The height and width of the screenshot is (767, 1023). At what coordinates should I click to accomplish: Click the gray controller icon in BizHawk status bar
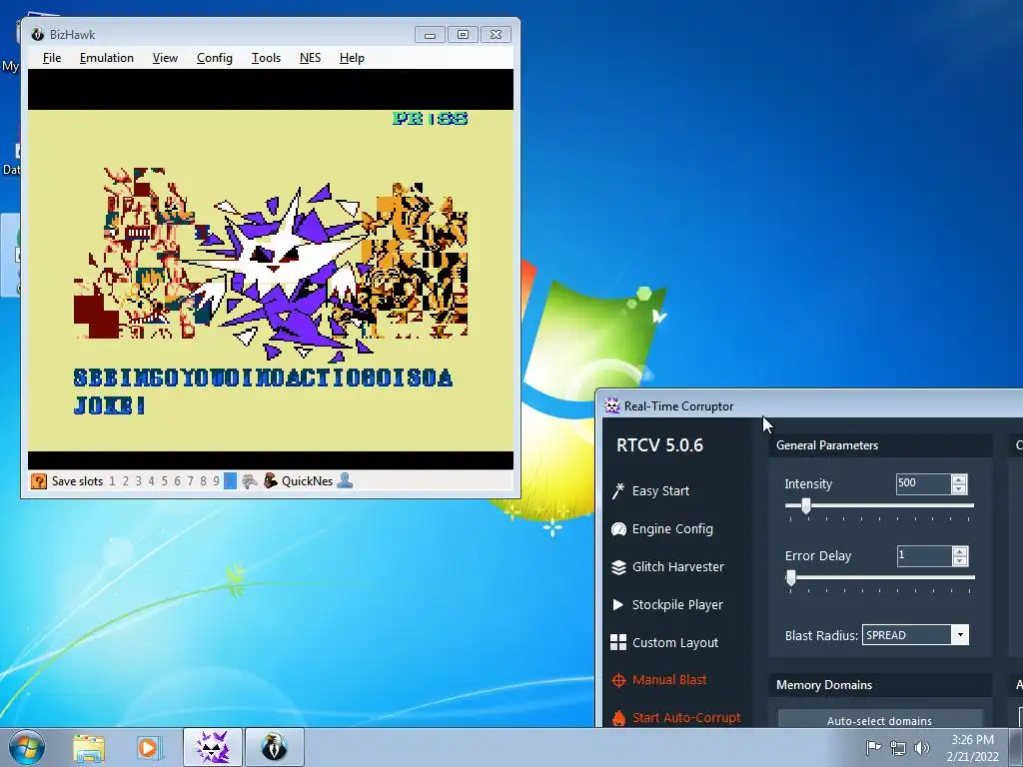pyautogui.click(x=249, y=481)
